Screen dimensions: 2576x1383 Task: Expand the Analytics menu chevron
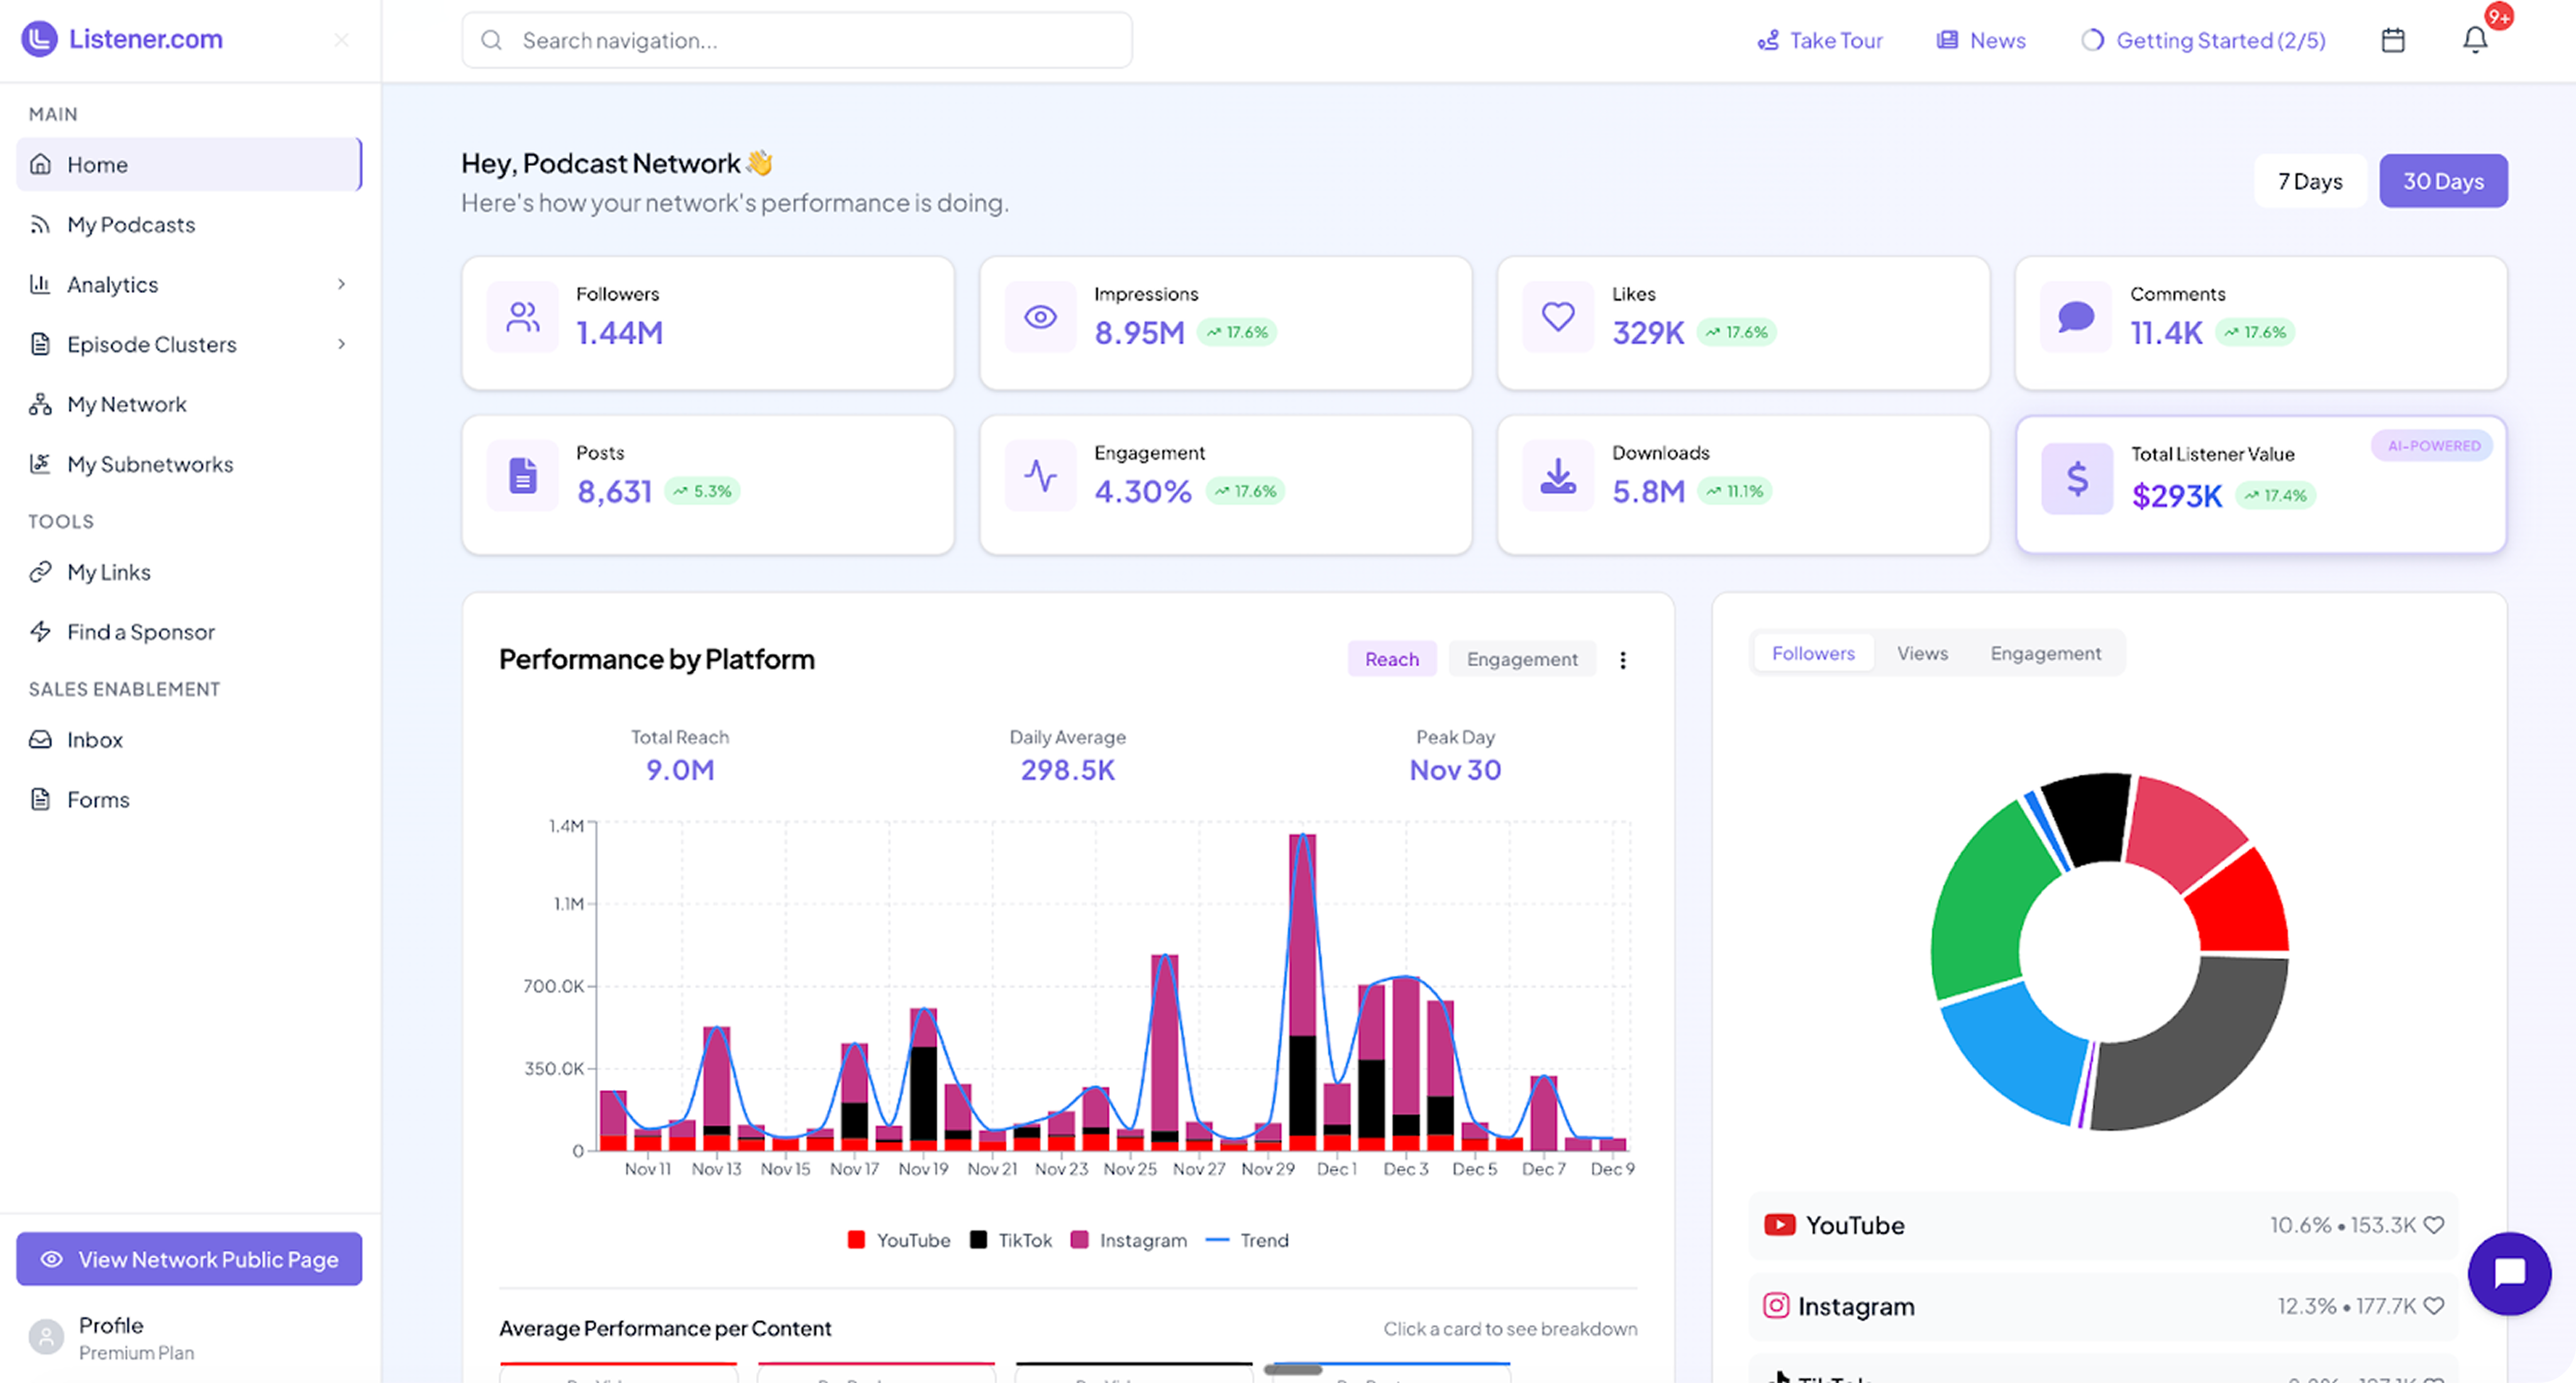click(342, 285)
